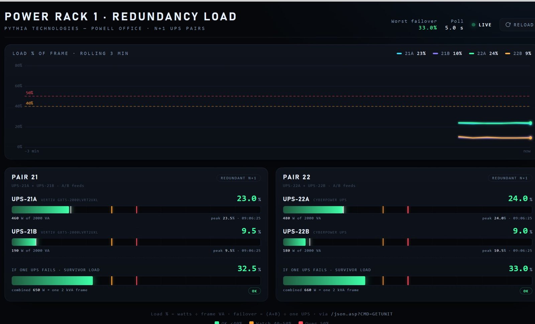
Task: Click Pair 22's REDUNDANT N+1 badge
Action: click(510, 178)
